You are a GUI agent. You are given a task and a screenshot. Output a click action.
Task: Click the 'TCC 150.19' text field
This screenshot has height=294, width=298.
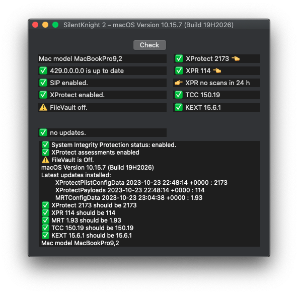[x=216, y=95]
